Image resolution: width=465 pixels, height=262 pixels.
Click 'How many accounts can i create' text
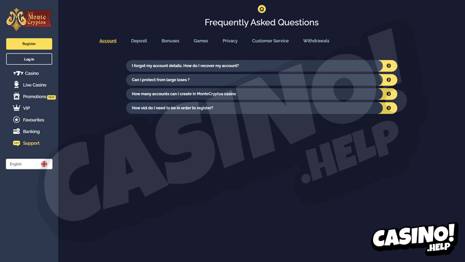point(184,94)
